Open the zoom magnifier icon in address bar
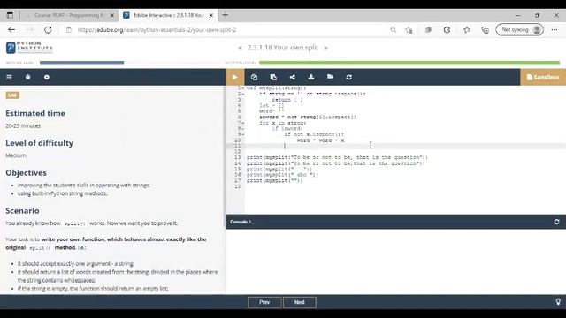The image size is (566, 318). click(x=393, y=30)
